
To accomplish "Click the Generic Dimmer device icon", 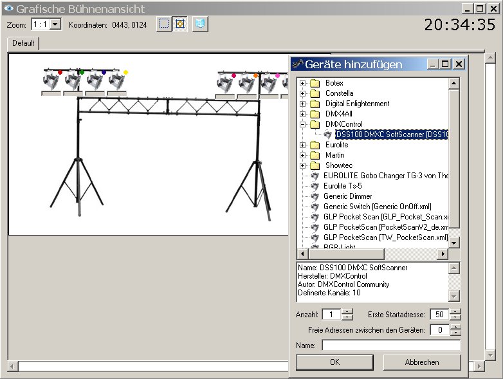I will [315, 196].
